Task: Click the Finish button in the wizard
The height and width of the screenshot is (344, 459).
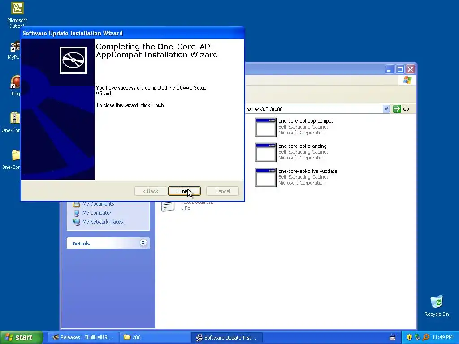Action: (184, 191)
